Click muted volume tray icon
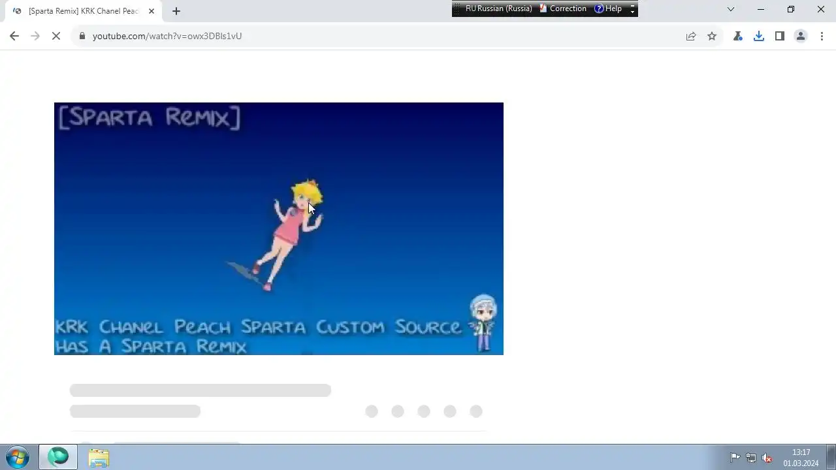The height and width of the screenshot is (470, 836). point(767,458)
